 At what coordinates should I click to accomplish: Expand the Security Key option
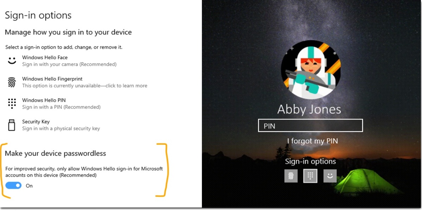[x=35, y=121]
